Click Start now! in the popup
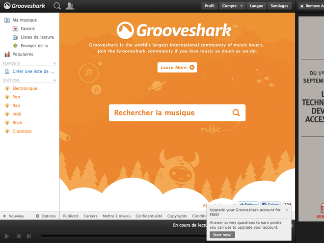324x243 pixels. (222, 235)
